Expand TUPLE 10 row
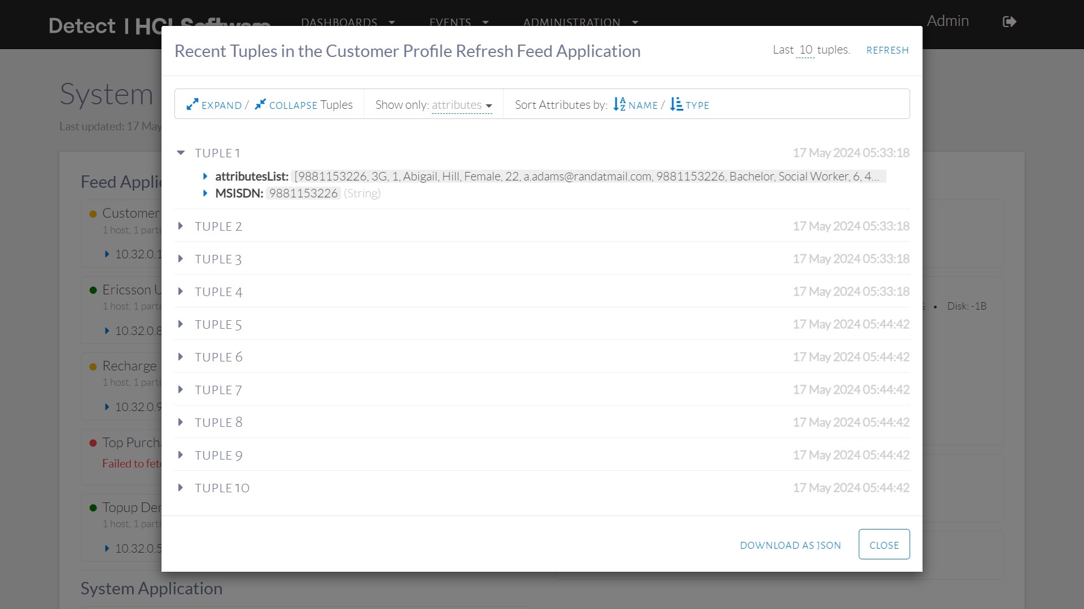 pos(181,488)
